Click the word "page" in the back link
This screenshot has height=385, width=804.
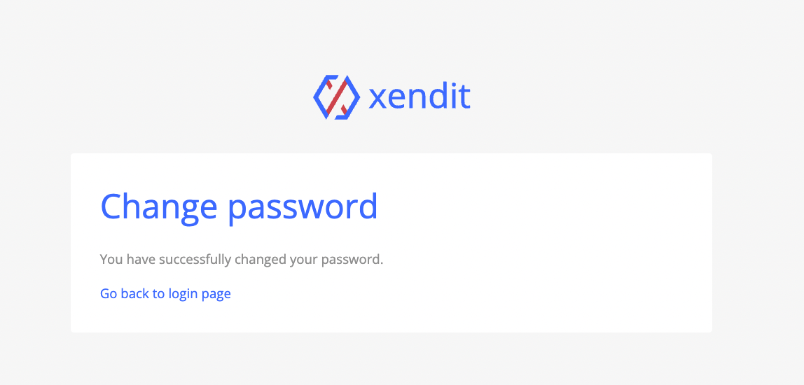(216, 294)
